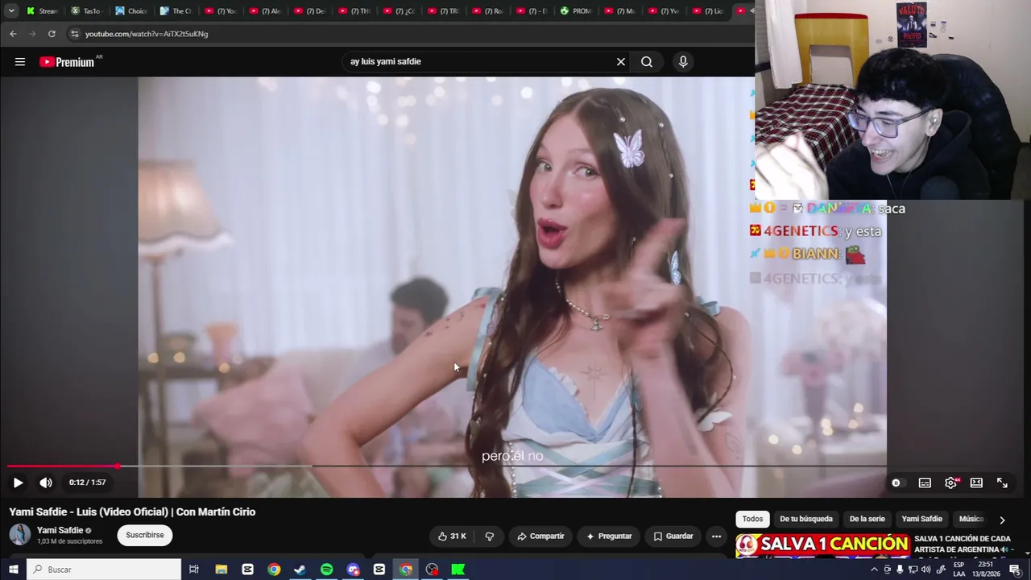1031x580 pixels.
Task: Open the browser tab search dropdown
Action: click(x=11, y=11)
